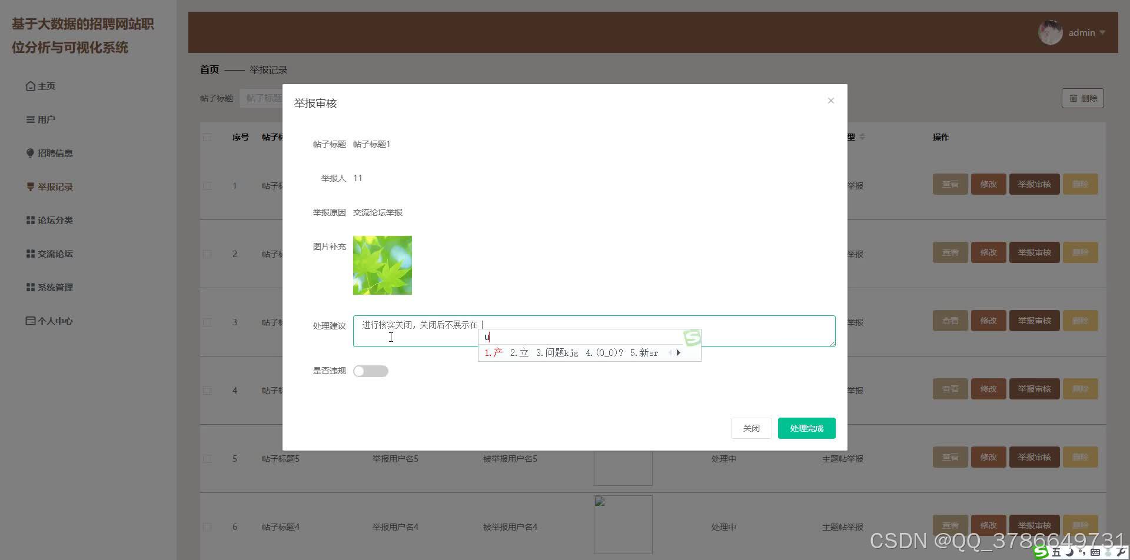The width and height of the screenshot is (1130, 560).
Task: Expand the 论坛分类 sidebar menu
Action: (x=49, y=221)
